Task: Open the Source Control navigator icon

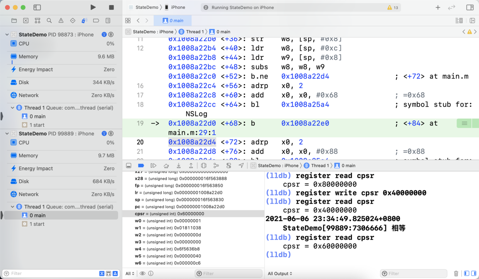Action: (x=25, y=20)
